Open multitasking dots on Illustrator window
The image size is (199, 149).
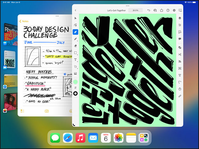click(128, 6)
